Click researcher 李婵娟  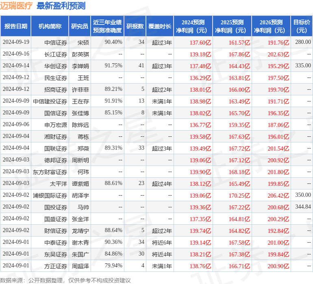pos(80,66)
